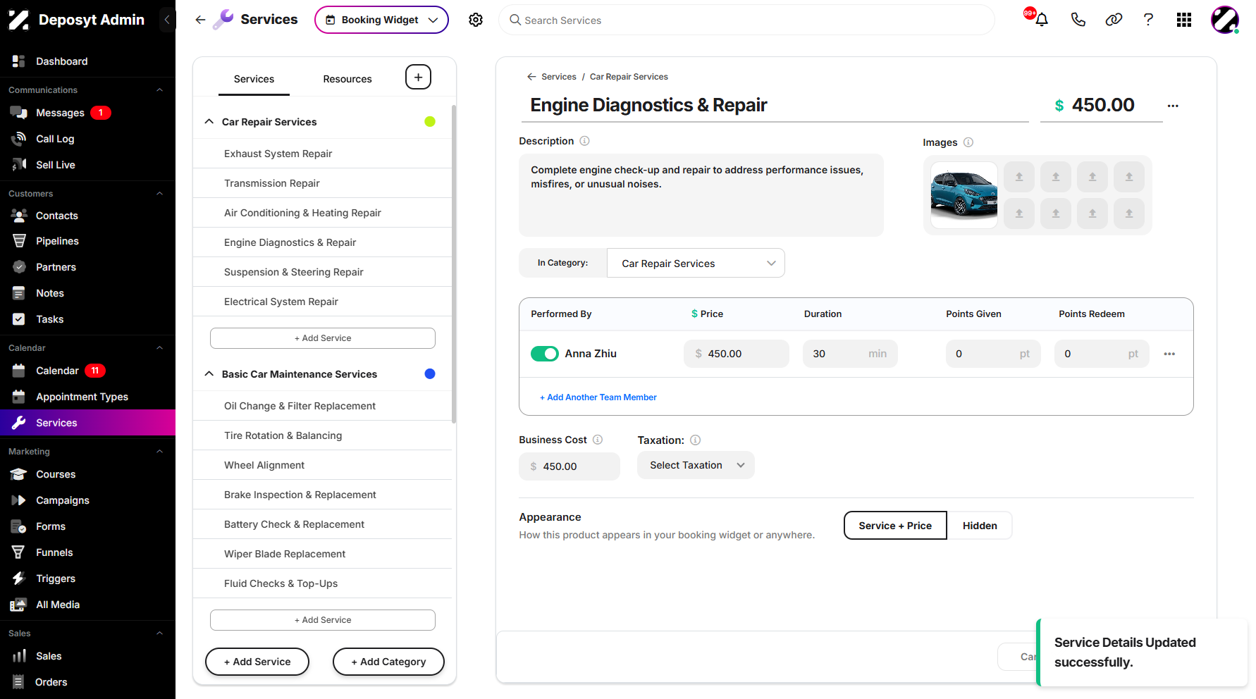
Task: Open the apps grid icon
Action: [x=1184, y=20]
